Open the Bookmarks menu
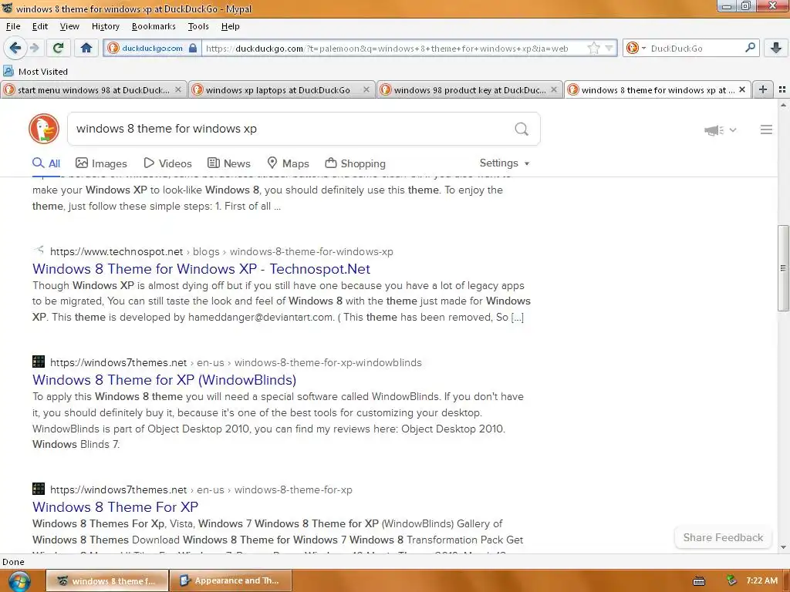 tap(154, 26)
